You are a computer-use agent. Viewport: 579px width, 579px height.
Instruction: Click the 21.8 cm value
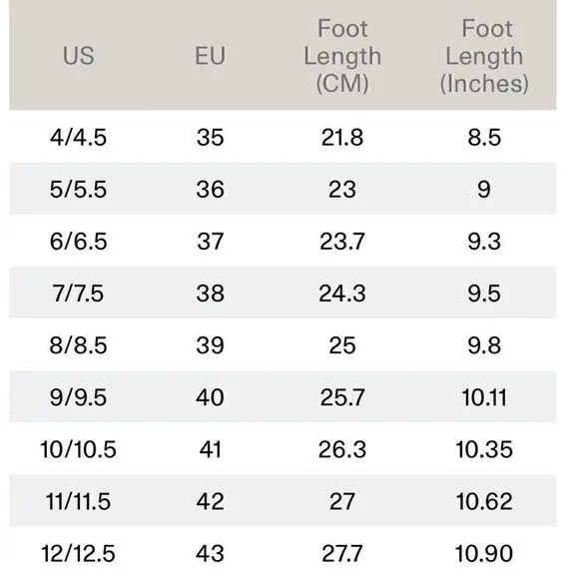tap(342, 138)
